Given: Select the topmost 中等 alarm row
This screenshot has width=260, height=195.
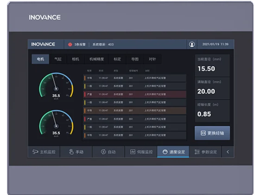Looking at the screenshot, I should click(134, 78).
